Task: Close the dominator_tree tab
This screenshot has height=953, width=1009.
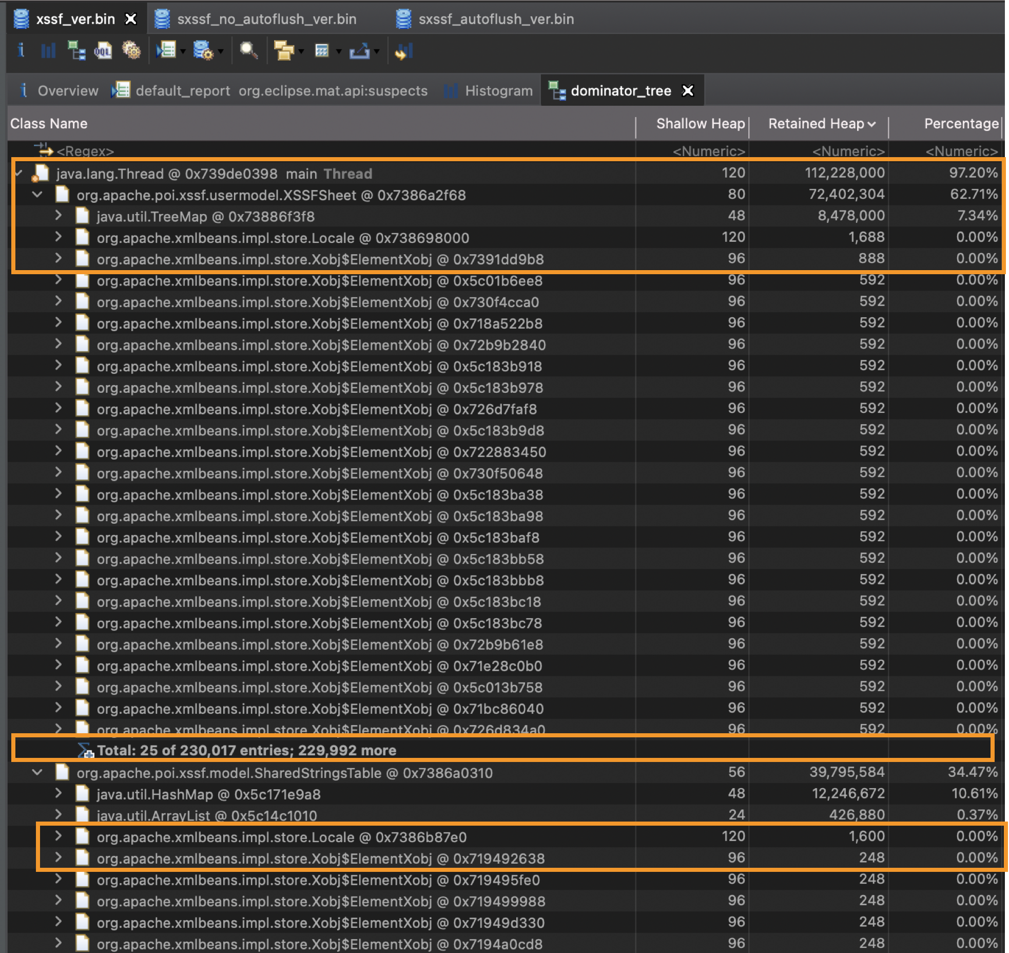Action: point(688,91)
